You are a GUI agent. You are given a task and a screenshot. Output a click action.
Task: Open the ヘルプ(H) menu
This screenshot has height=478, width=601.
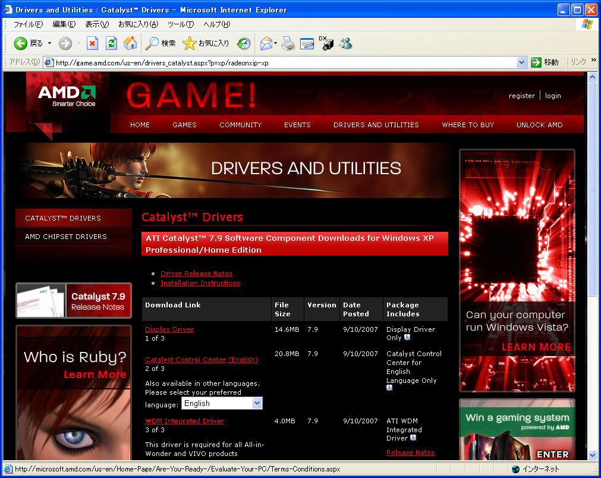[216, 24]
